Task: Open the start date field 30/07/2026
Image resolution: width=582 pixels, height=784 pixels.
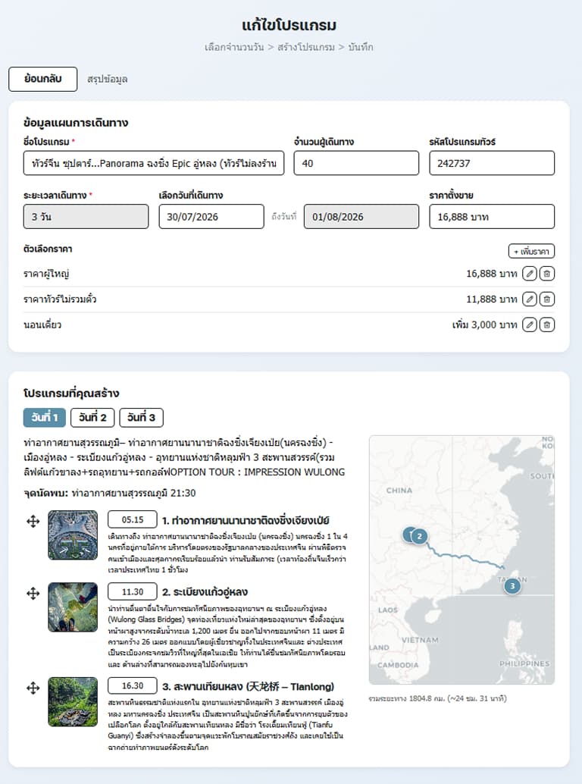Action: 211,217
